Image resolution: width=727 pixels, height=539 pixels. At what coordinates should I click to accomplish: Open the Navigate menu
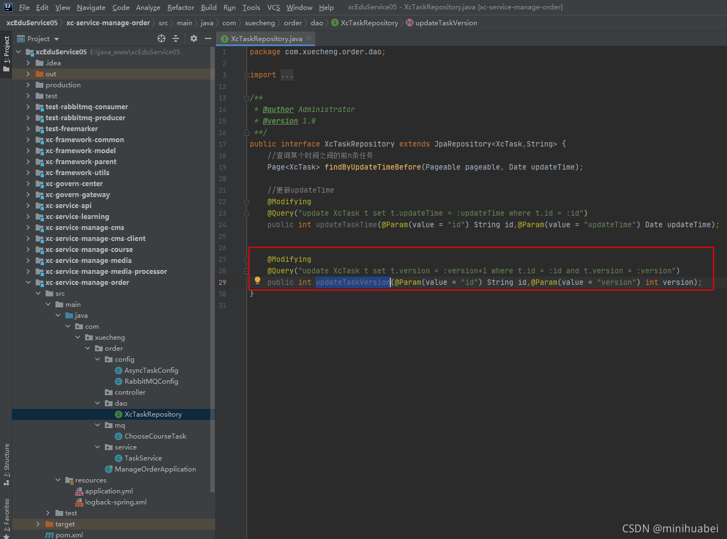(x=91, y=7)
